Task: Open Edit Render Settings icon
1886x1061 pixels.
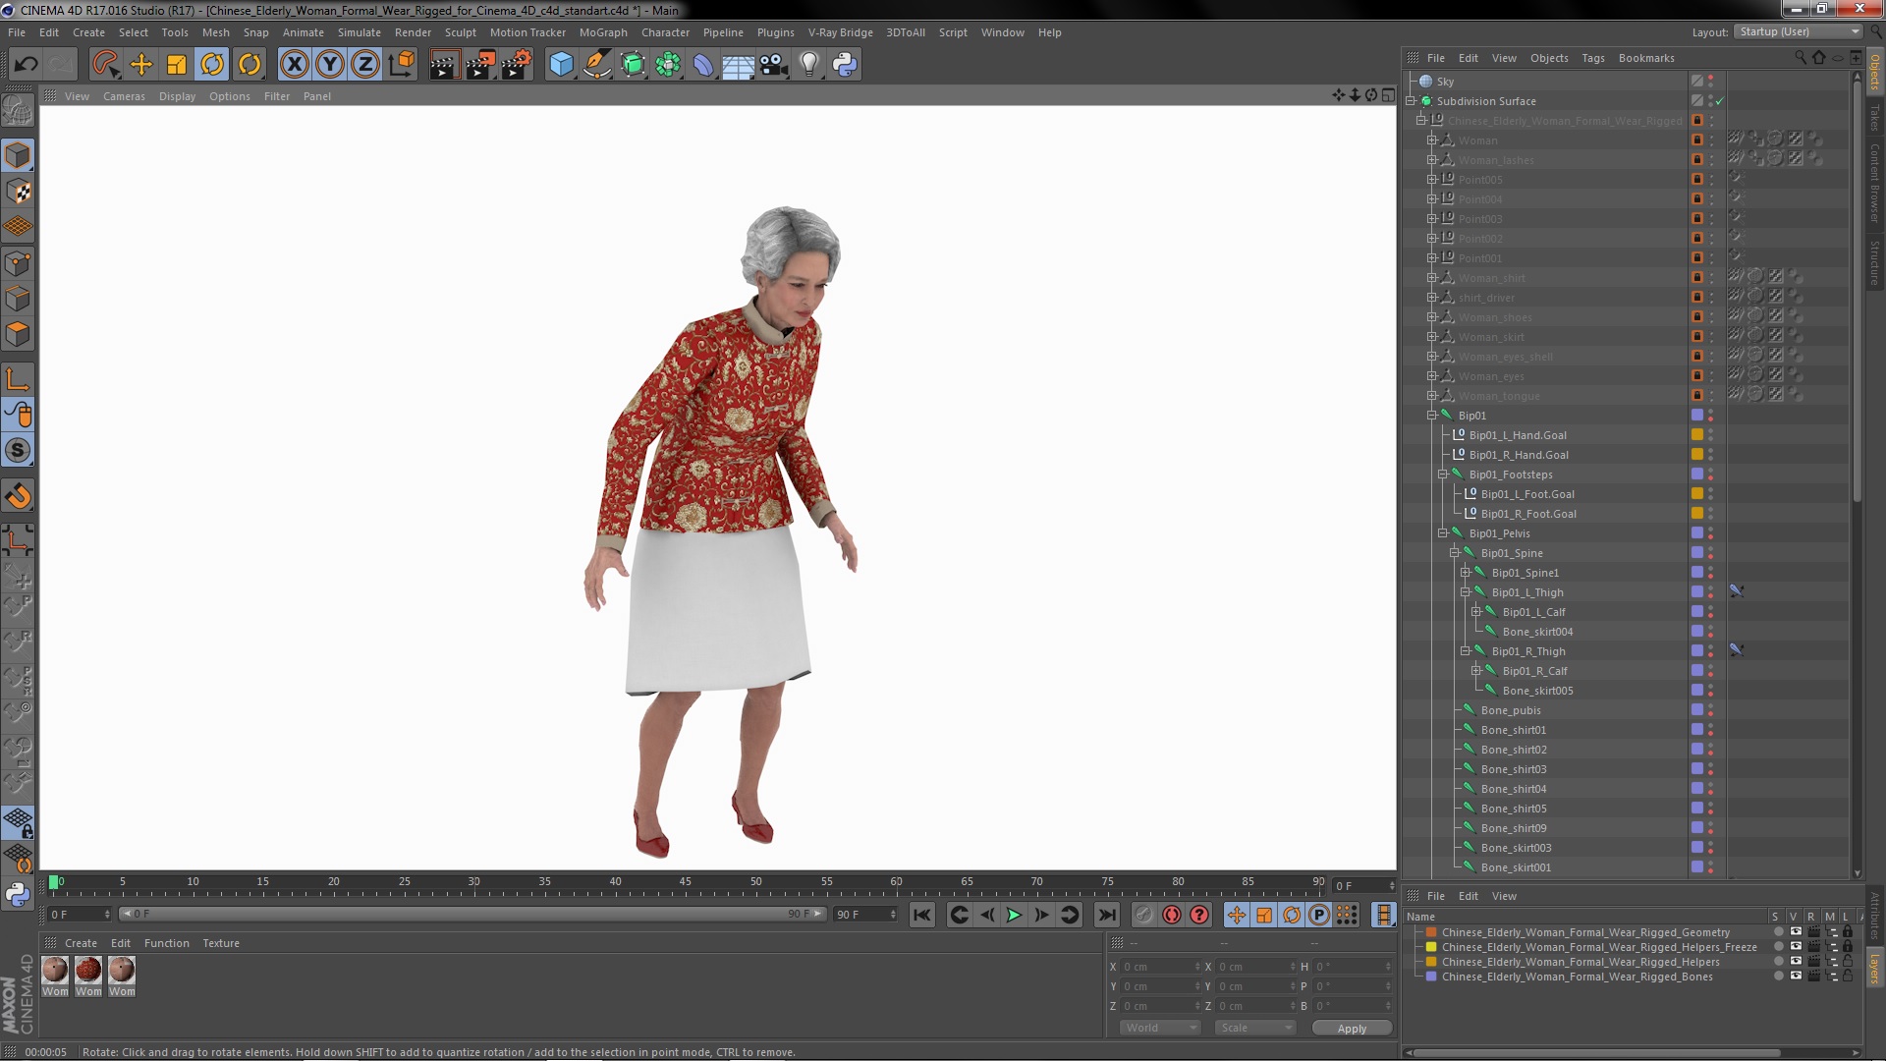Action: pos(517,65)
